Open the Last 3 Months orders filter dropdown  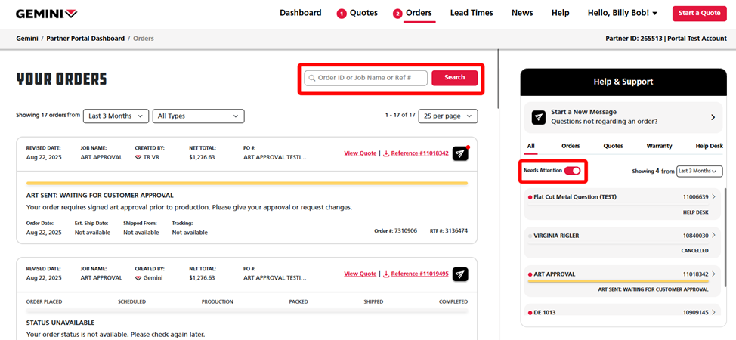pos(116,116)
